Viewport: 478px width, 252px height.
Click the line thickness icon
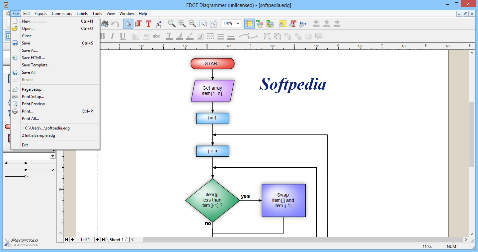[x=221, y=36]
